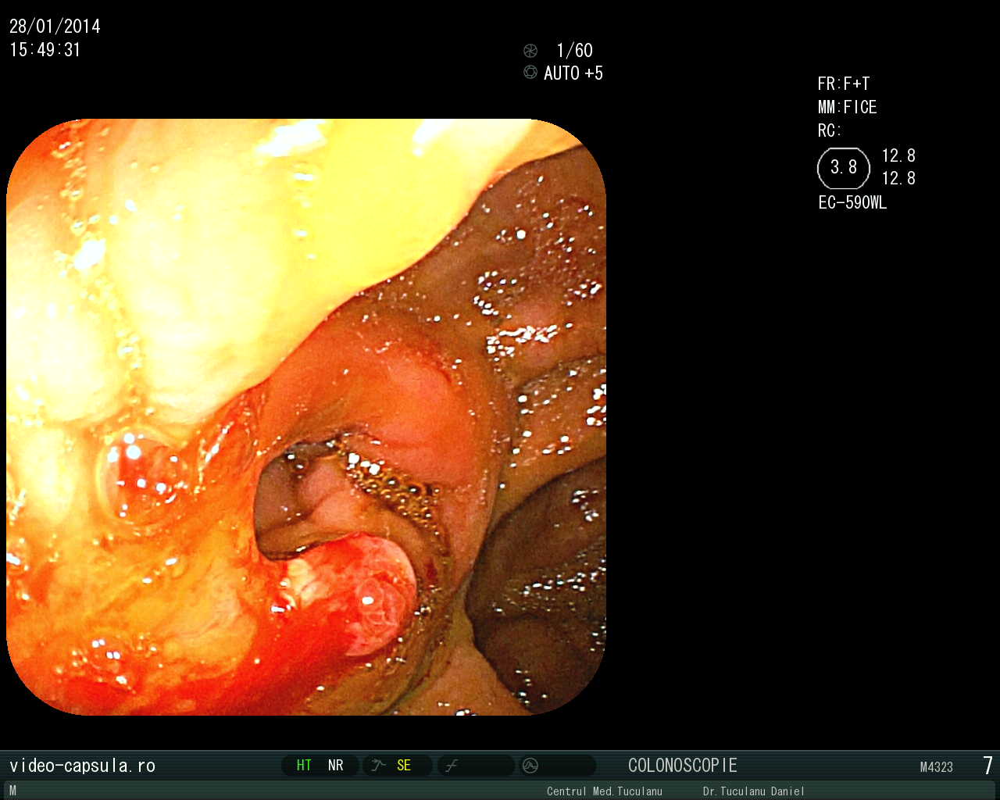Screen dimensions: 1000x800
Task: Toggle the yellow SE structure enhancement indicator
Action: pyautogui.click(x=404, y=766)
